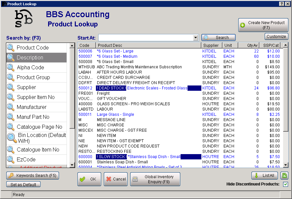This screenshot has height=199, width=292.
Task: Select Alpha Code search option
Action: click(30, 68)
